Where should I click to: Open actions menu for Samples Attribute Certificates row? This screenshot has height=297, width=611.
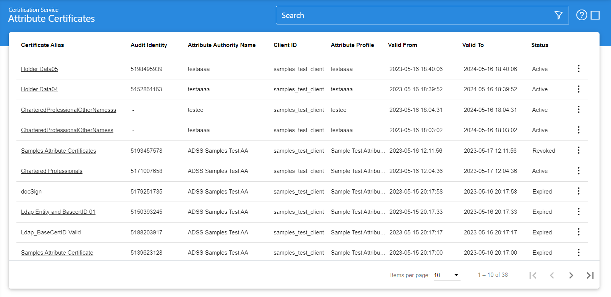[x=579, y=150]
